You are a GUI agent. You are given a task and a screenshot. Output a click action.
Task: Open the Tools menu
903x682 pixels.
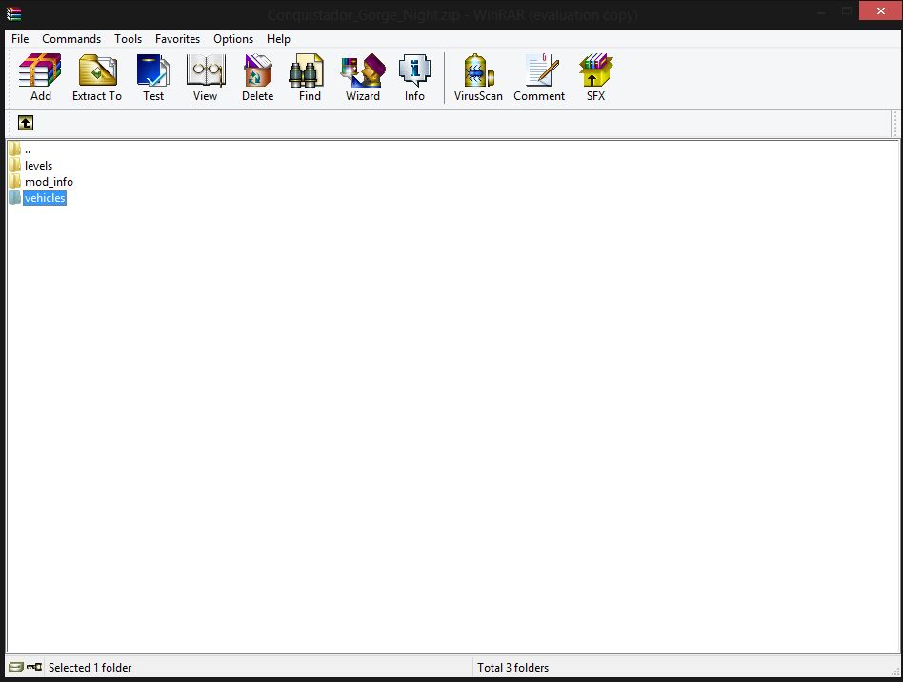128,39
